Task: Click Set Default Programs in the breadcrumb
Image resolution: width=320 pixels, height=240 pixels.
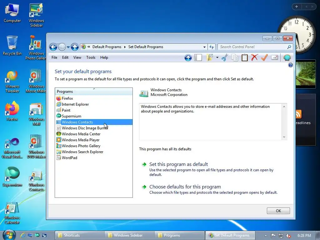Action: [x=146, y=47]
